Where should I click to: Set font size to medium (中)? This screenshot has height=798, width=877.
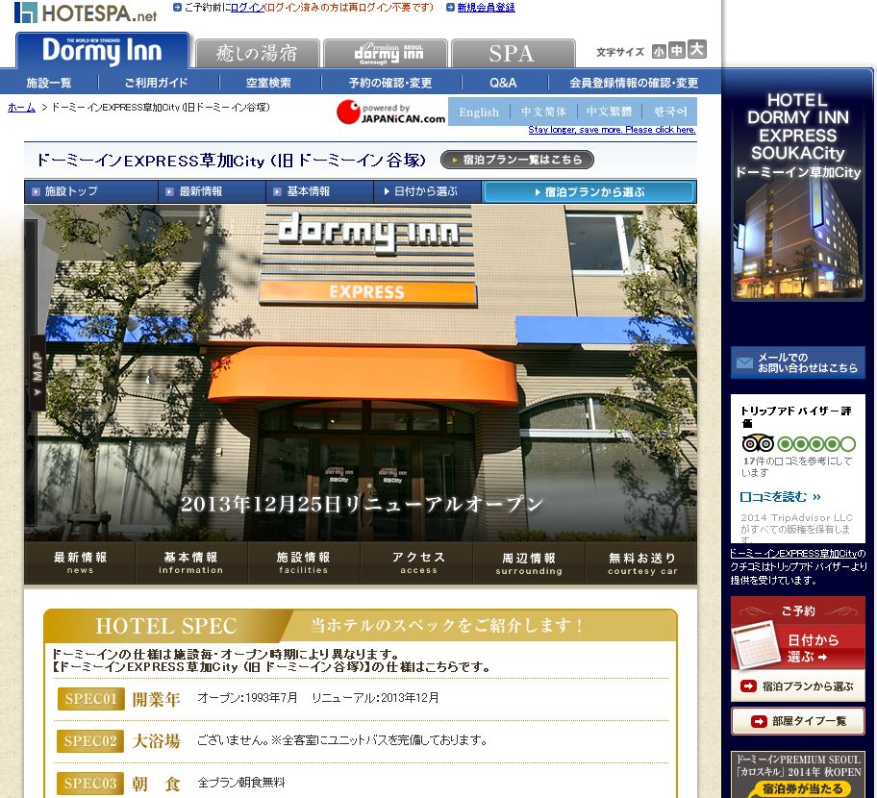[x=677, y=50]
